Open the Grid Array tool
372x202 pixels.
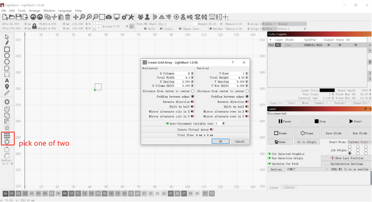7,136
